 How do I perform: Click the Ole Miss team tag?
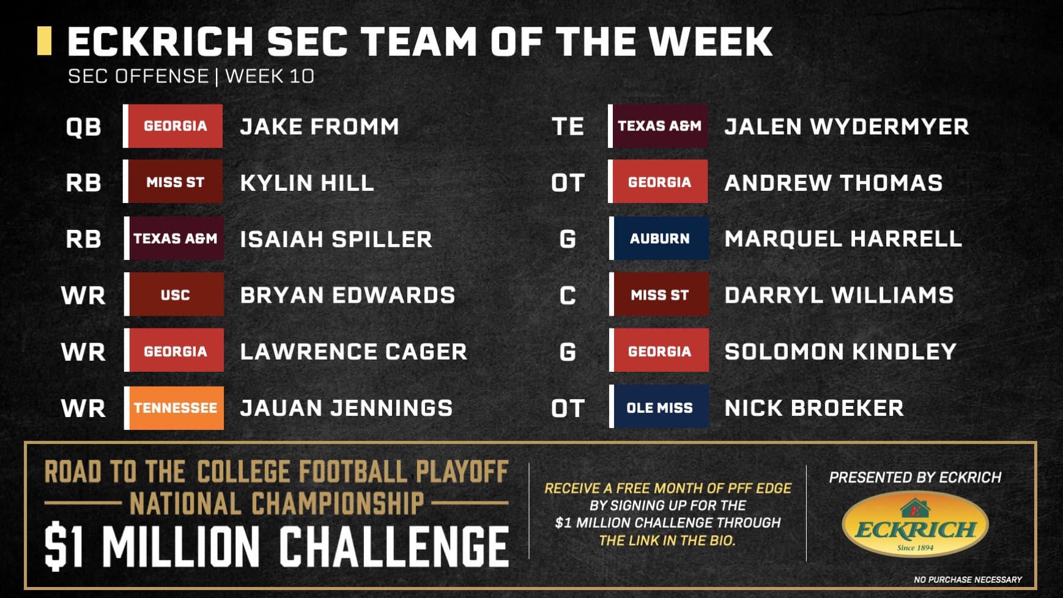pyautogui.click(x=659, y=408)
